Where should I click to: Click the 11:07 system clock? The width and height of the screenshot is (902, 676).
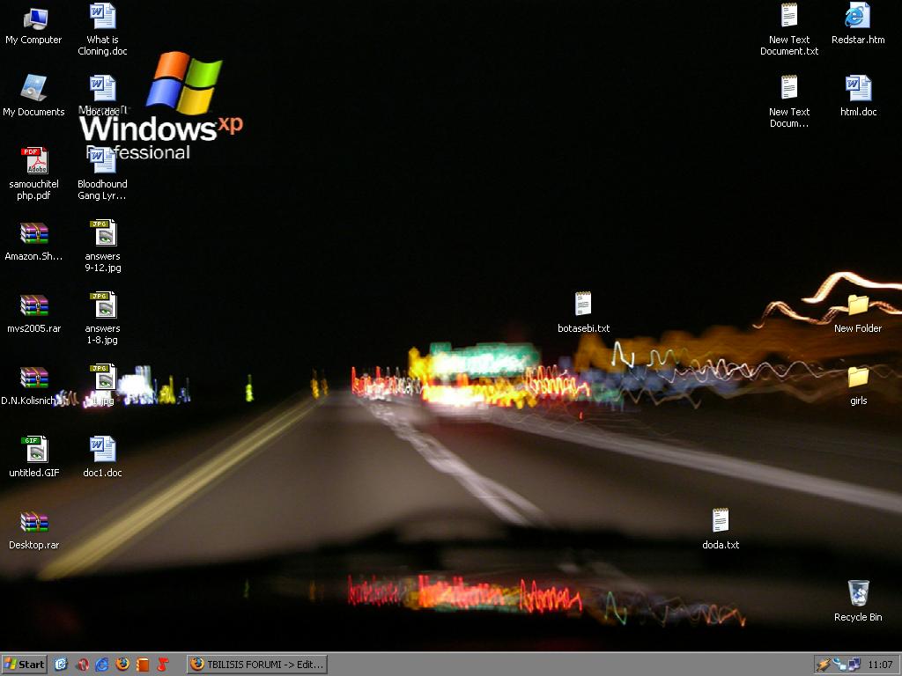coord(880,665)
